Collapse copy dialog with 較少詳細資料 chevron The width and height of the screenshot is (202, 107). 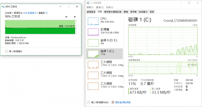(6, 51)
